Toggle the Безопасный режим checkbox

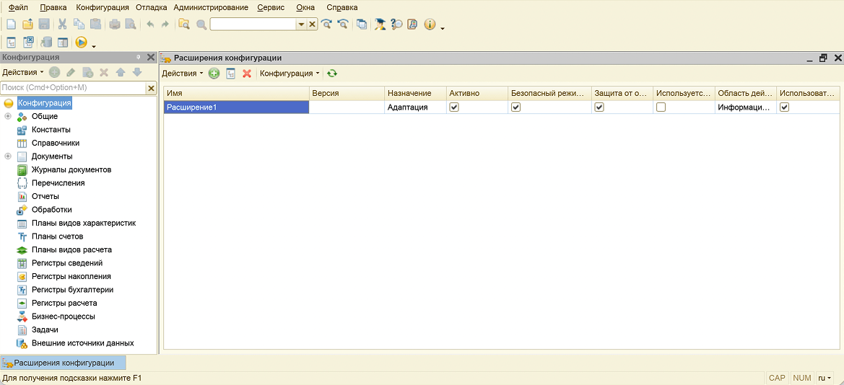coord(515,107)
